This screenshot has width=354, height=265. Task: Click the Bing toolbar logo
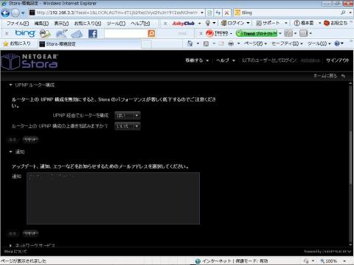(x=25, y=33)
